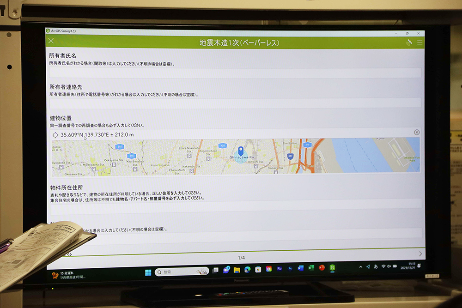This screenshot has width=462, height=308.
Task: Click the ArcGIS Survey123 window title
Action: click(63, 31)
